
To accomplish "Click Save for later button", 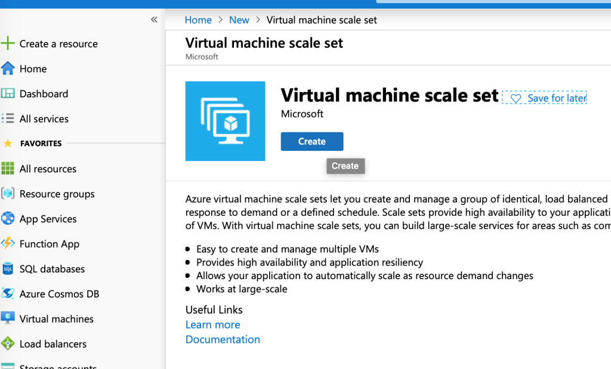I will coord(544,98).
